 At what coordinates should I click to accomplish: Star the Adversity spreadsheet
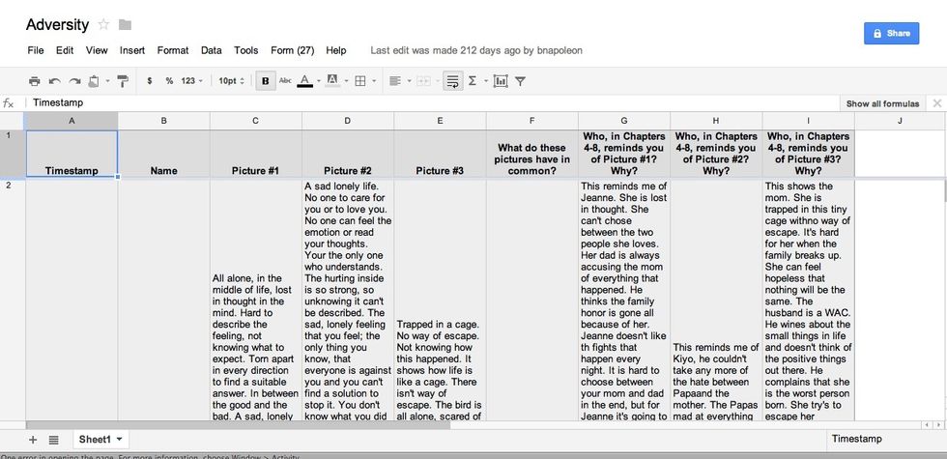pos(104,25)
